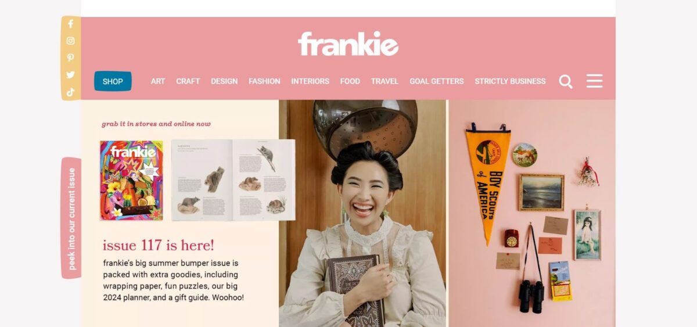The image size is (697, 327).
Task: Go to the frankie logo homepage
Action: point(348,44)
